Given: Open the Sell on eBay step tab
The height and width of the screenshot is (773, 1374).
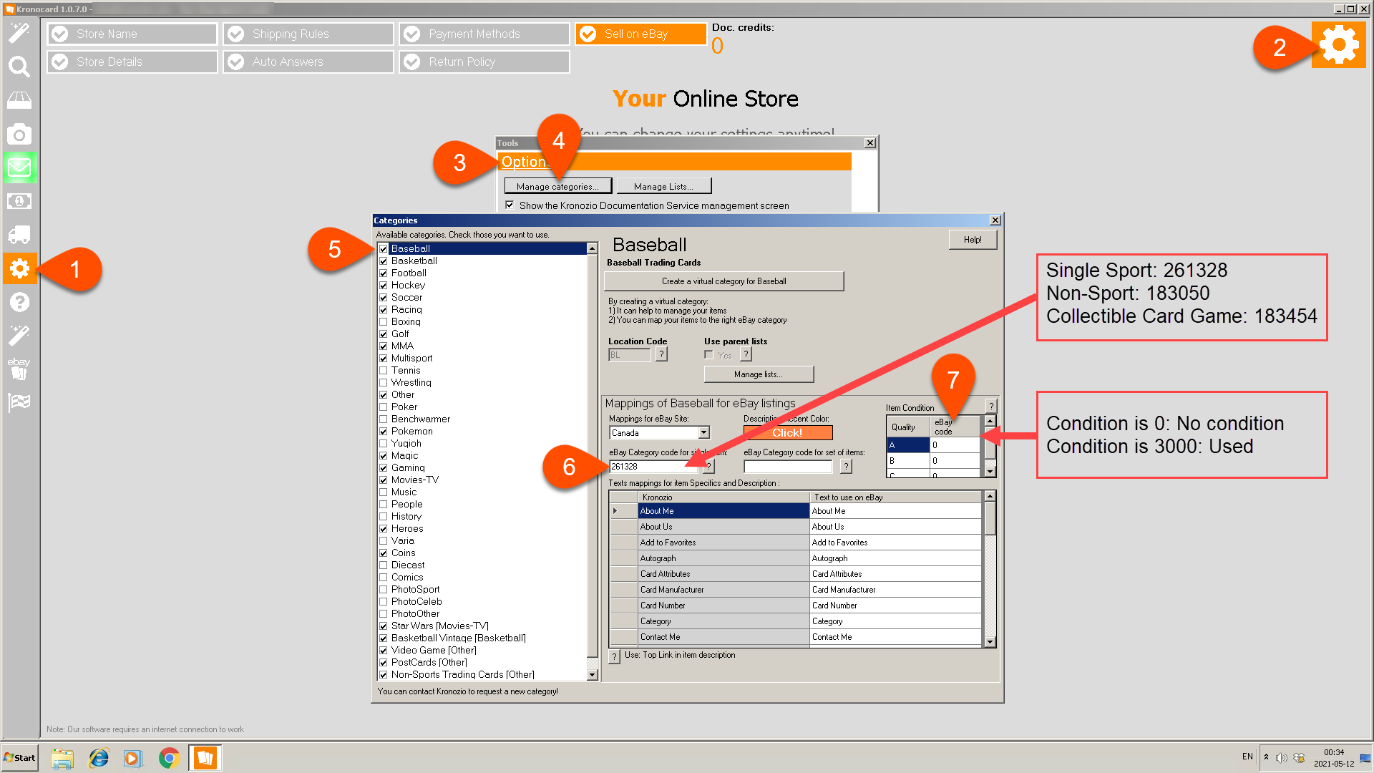Looking at the screenshot, I should [x=641, y=34].
